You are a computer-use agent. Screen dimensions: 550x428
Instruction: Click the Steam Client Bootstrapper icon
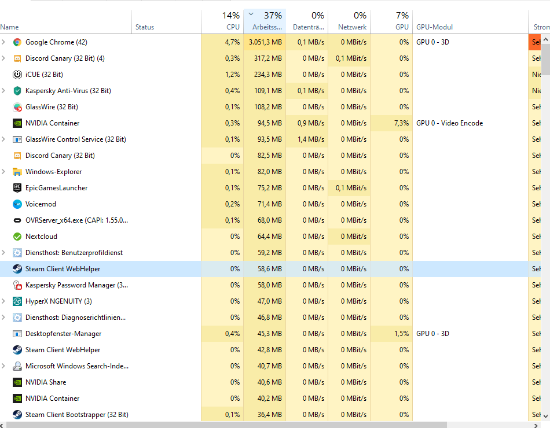[x=17, y=415]
